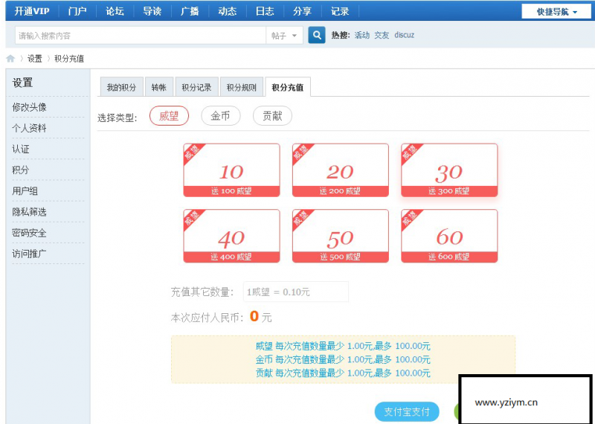
Task: Switch to the 积分记录 tab
Action: pos(196,87)
